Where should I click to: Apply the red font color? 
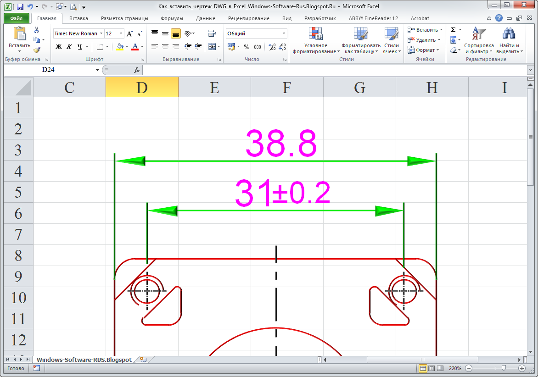(x=135, y=47)
